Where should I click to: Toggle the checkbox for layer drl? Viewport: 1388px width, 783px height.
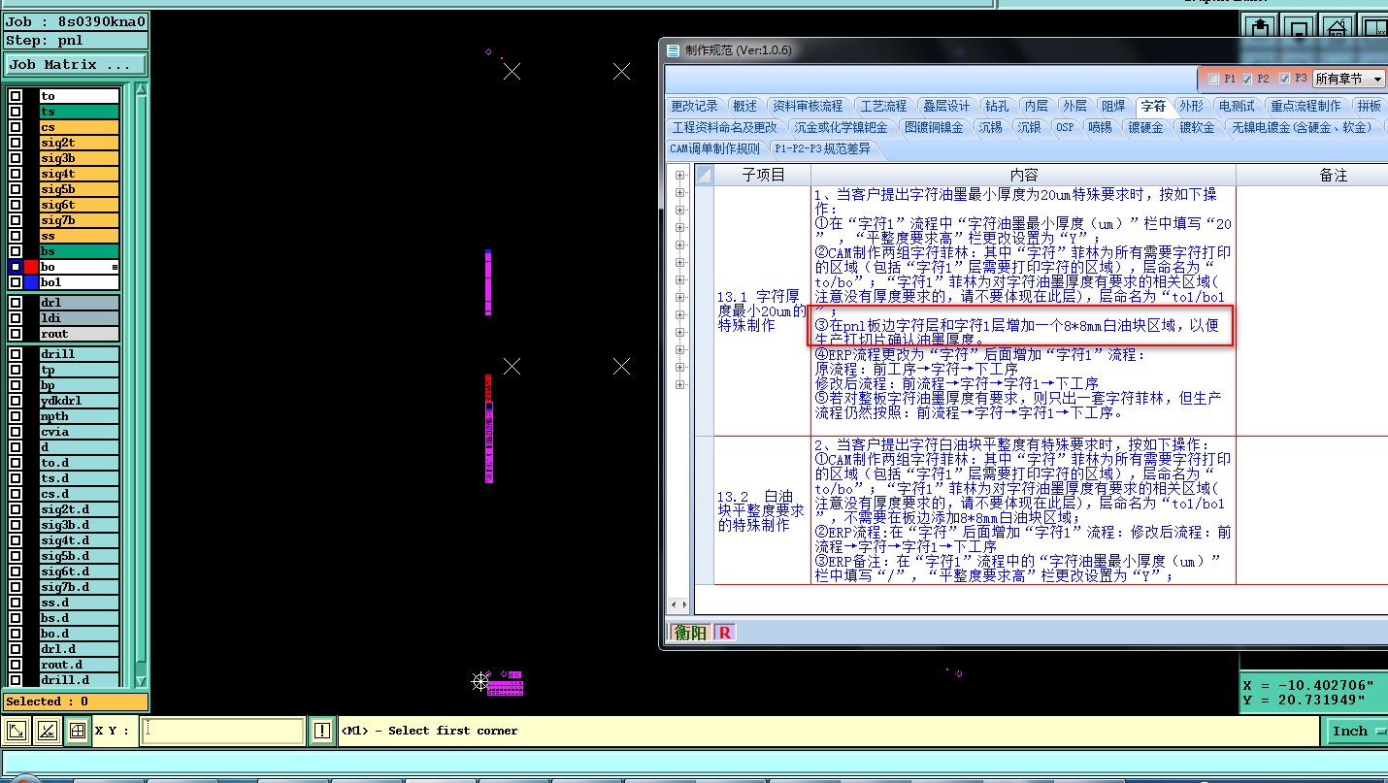(16, 303)
